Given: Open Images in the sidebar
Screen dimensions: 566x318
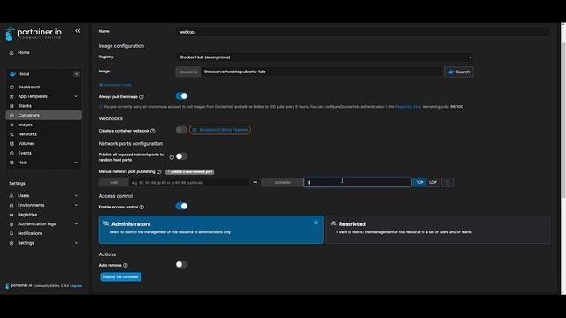Looking at the screenshot, I should pos(26,125).
